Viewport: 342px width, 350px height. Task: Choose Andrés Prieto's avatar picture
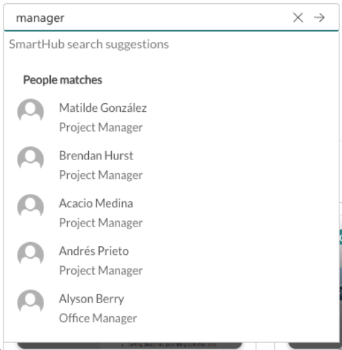coord(31,255)
